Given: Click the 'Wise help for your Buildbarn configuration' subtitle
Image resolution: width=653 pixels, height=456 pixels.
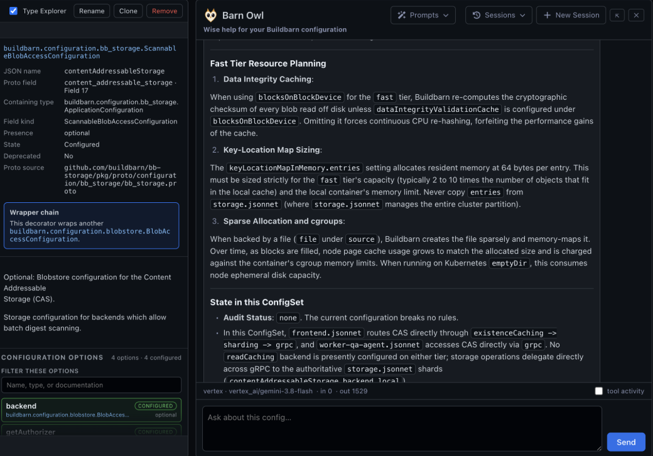Looking at the screenshot, I should [275, 30].
